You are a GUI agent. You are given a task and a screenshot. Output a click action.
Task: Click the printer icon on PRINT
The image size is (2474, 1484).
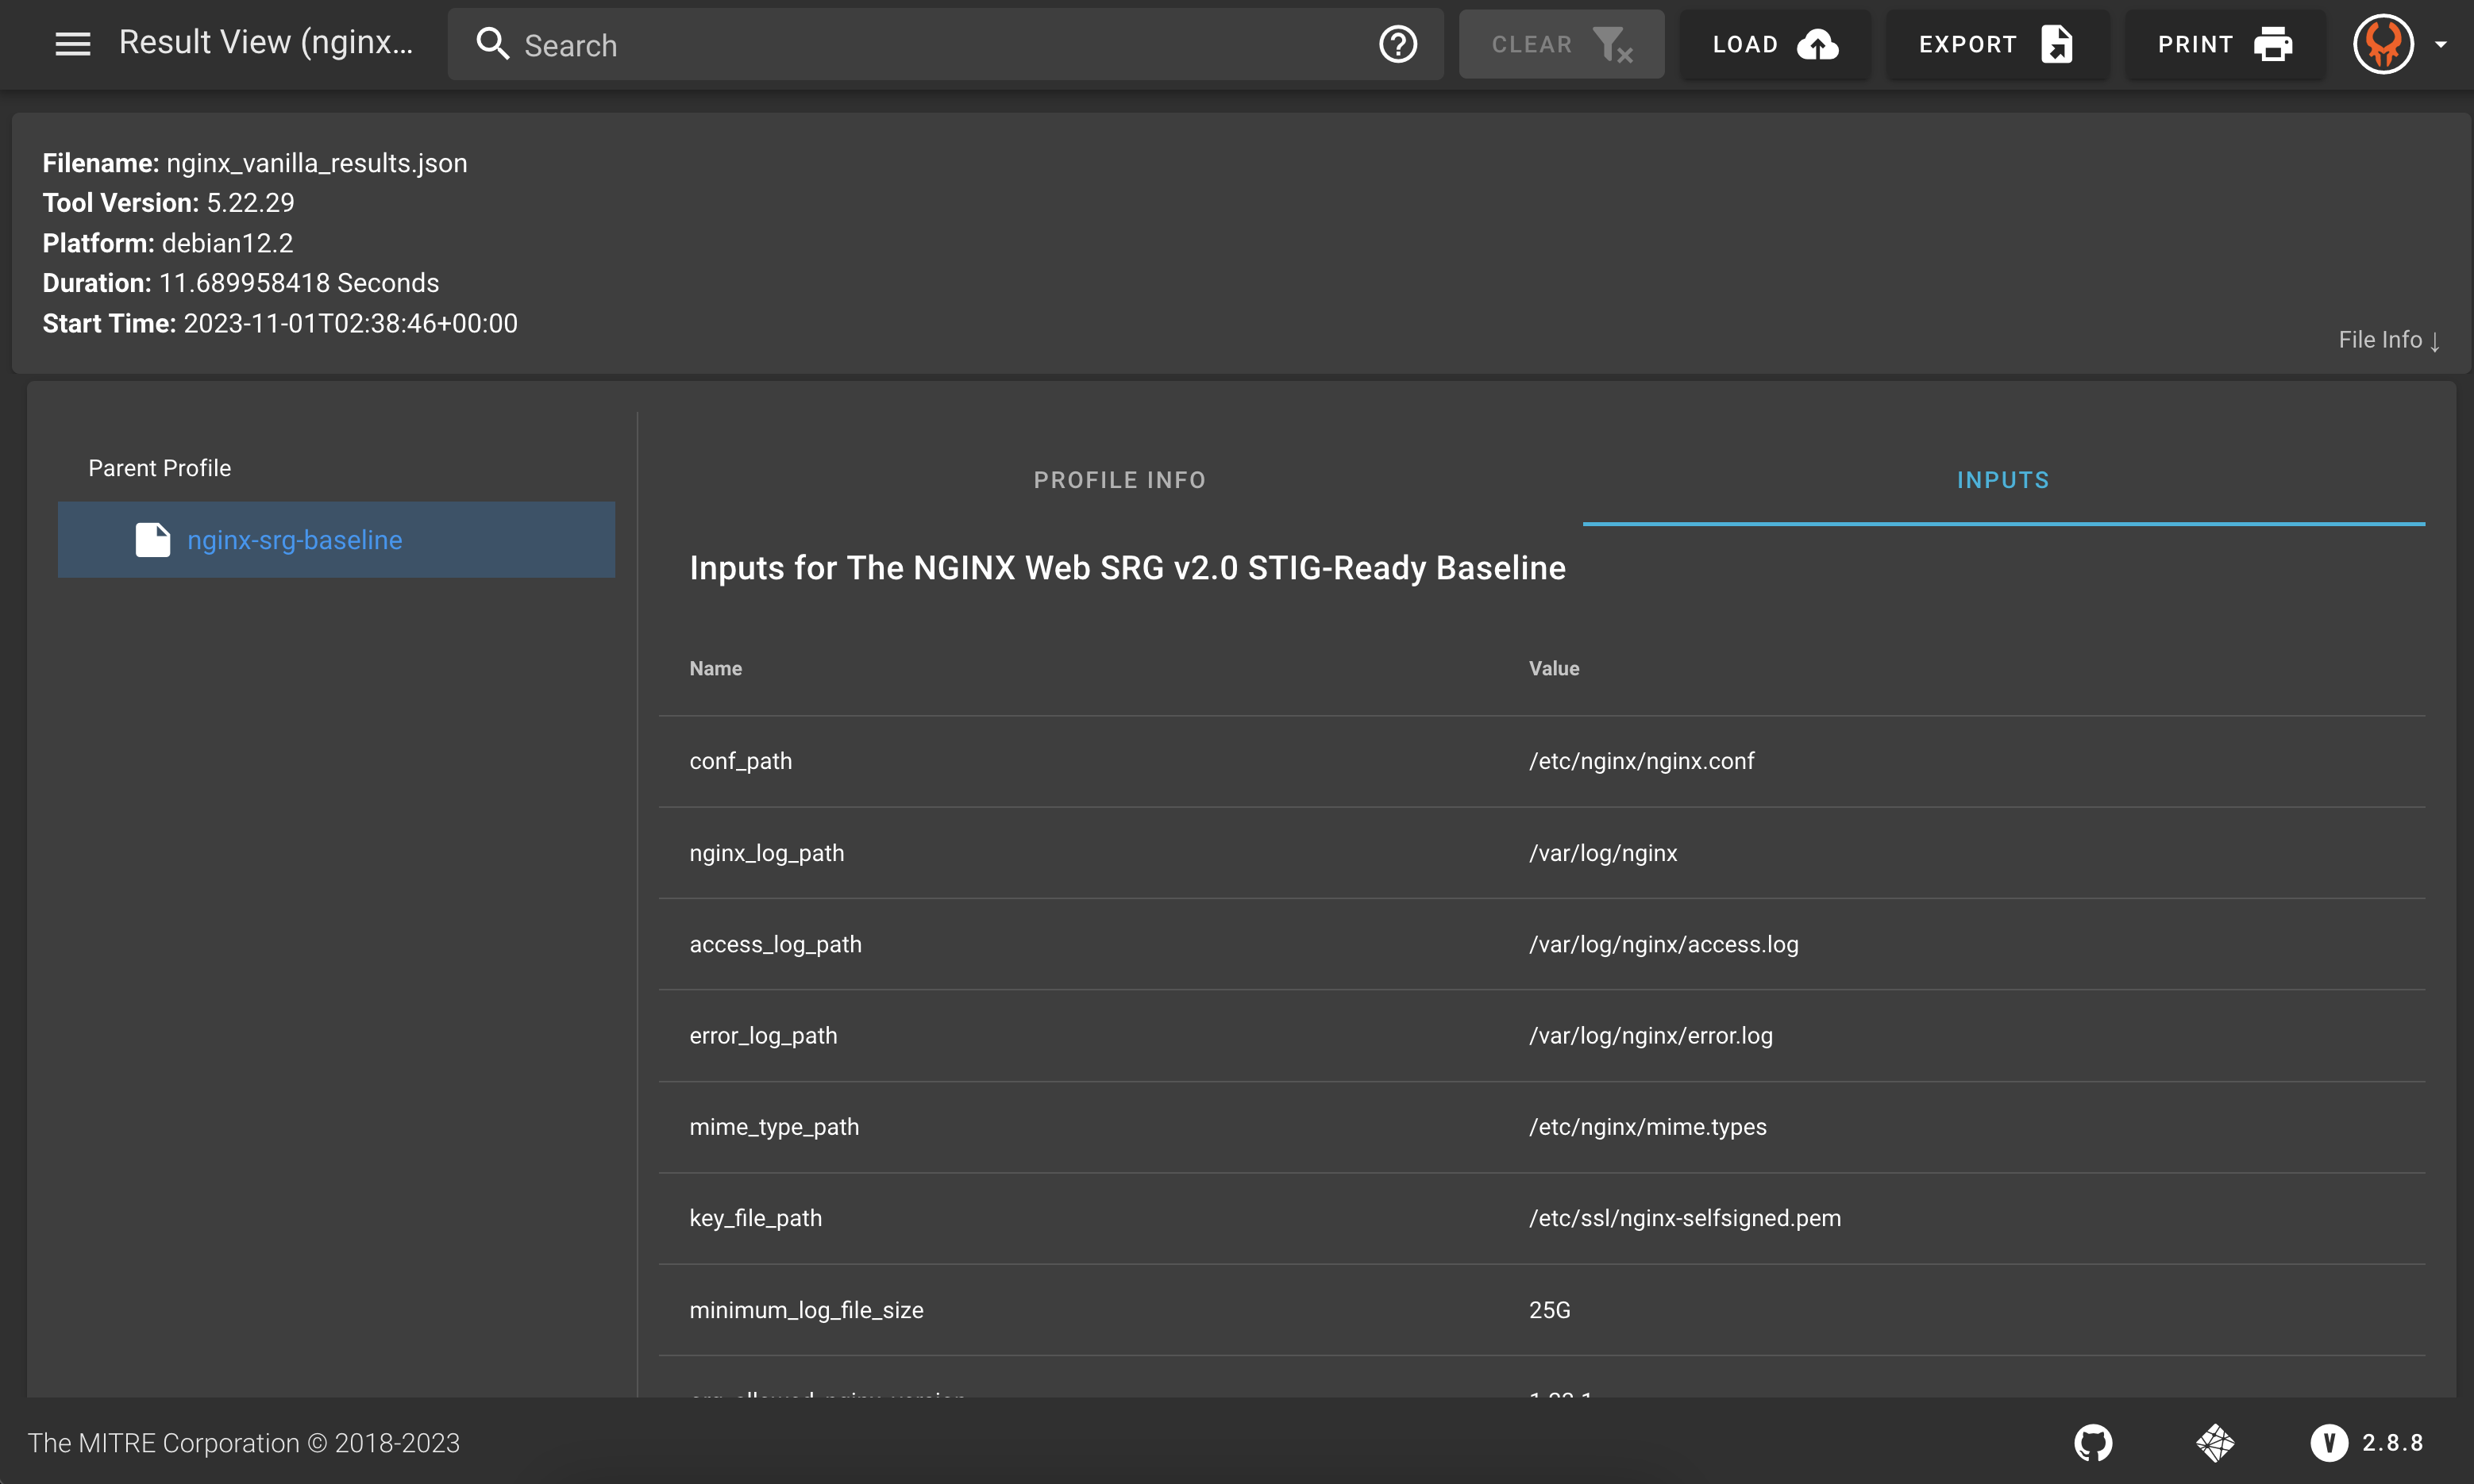2273,44
